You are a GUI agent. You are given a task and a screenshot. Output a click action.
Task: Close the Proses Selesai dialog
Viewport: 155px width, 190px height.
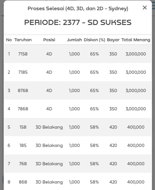pos(145,8)
